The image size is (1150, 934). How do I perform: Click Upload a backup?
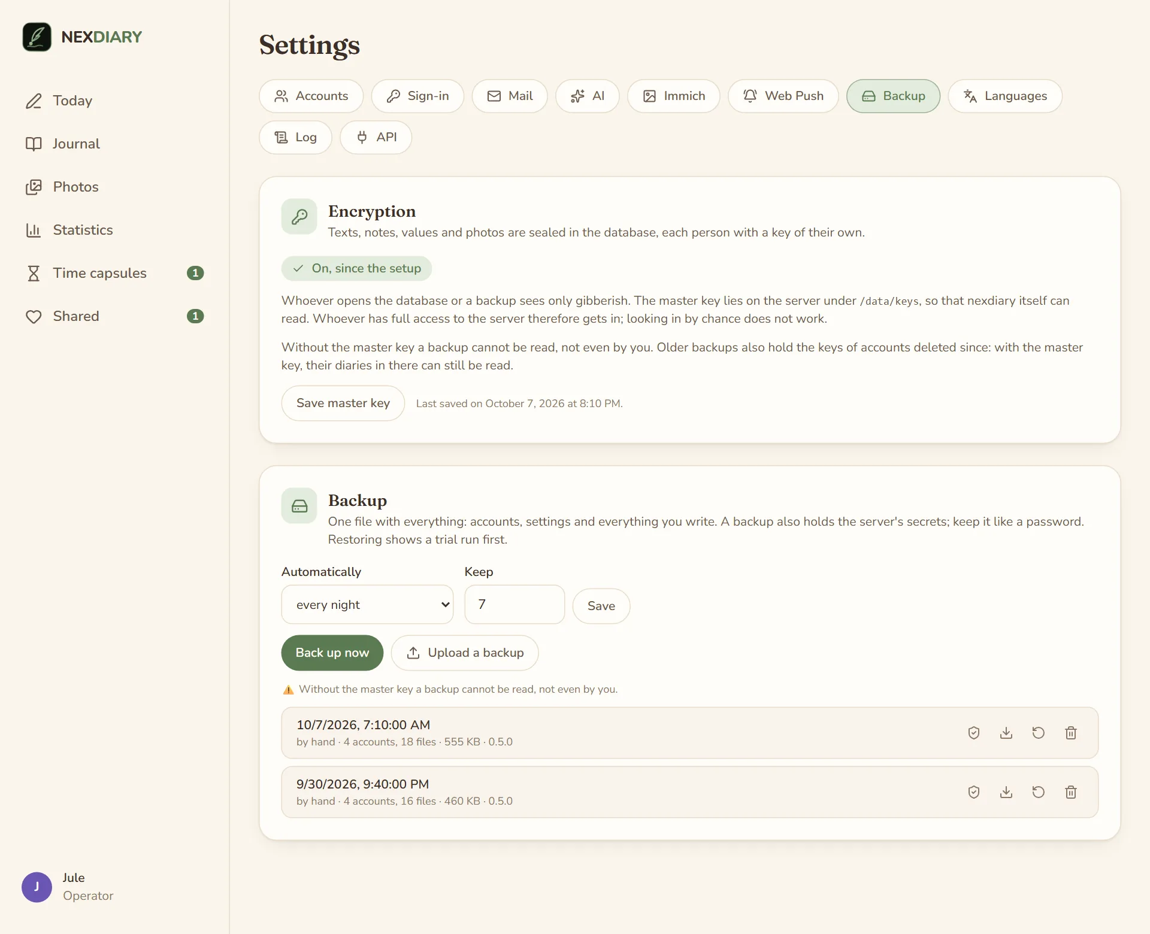465,653
